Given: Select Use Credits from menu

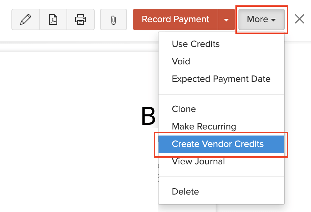Looking at the screenshot, I should [195, 44].
